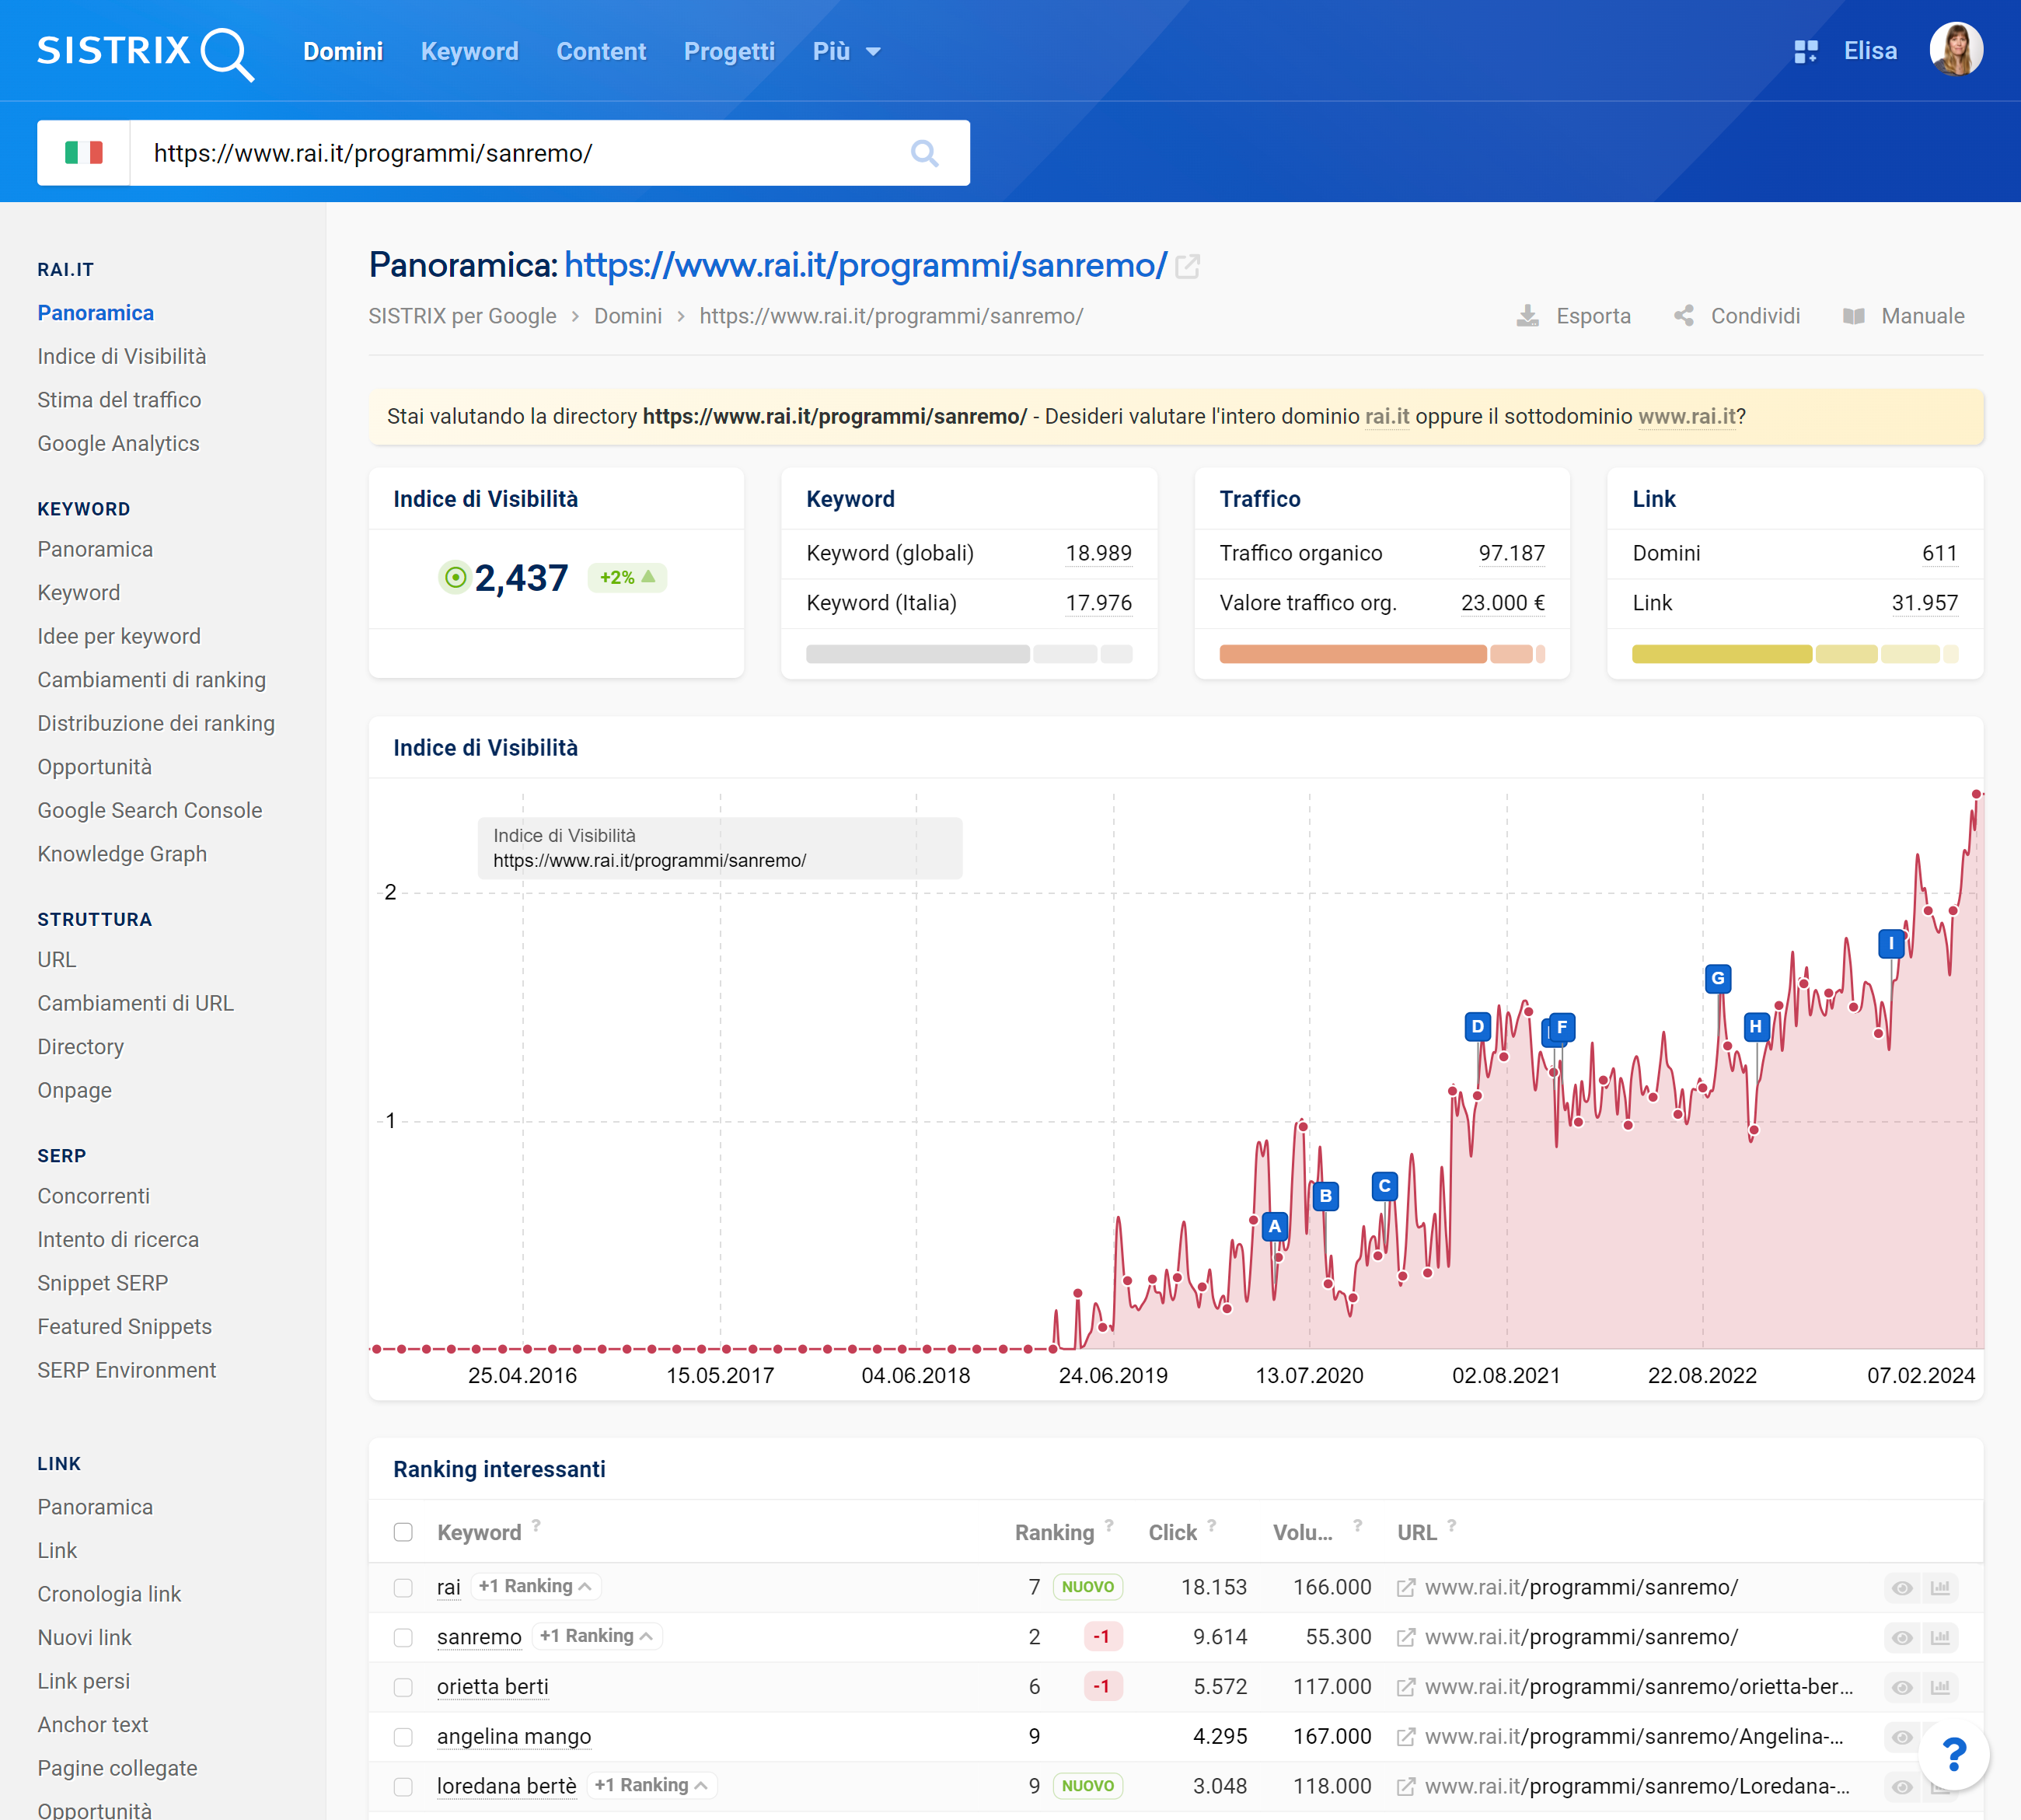Click the Visibility Index target icon next to 2,437

pos(455,577)
